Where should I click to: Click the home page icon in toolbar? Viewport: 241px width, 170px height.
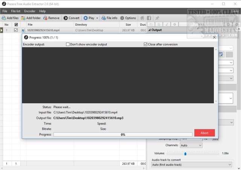(x=142, y=18)
